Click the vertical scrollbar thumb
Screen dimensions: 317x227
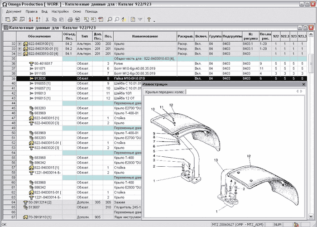point(311,63)
